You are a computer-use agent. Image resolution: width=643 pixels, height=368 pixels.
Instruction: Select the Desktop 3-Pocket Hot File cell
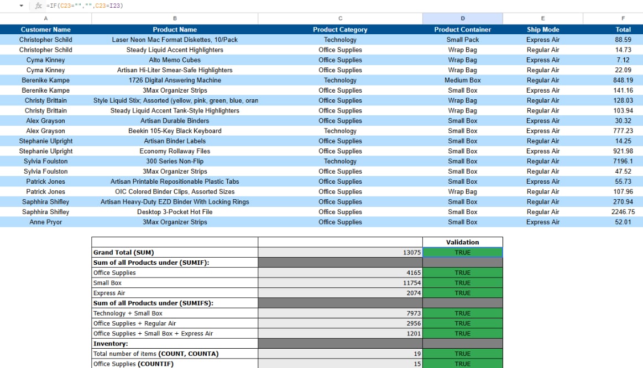(175, 212)
